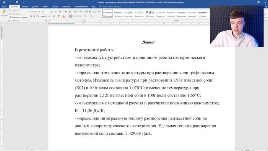This screenshot has height=151, width=268.
Task: Toggle superscript formatting
Action: click(49, 16)
